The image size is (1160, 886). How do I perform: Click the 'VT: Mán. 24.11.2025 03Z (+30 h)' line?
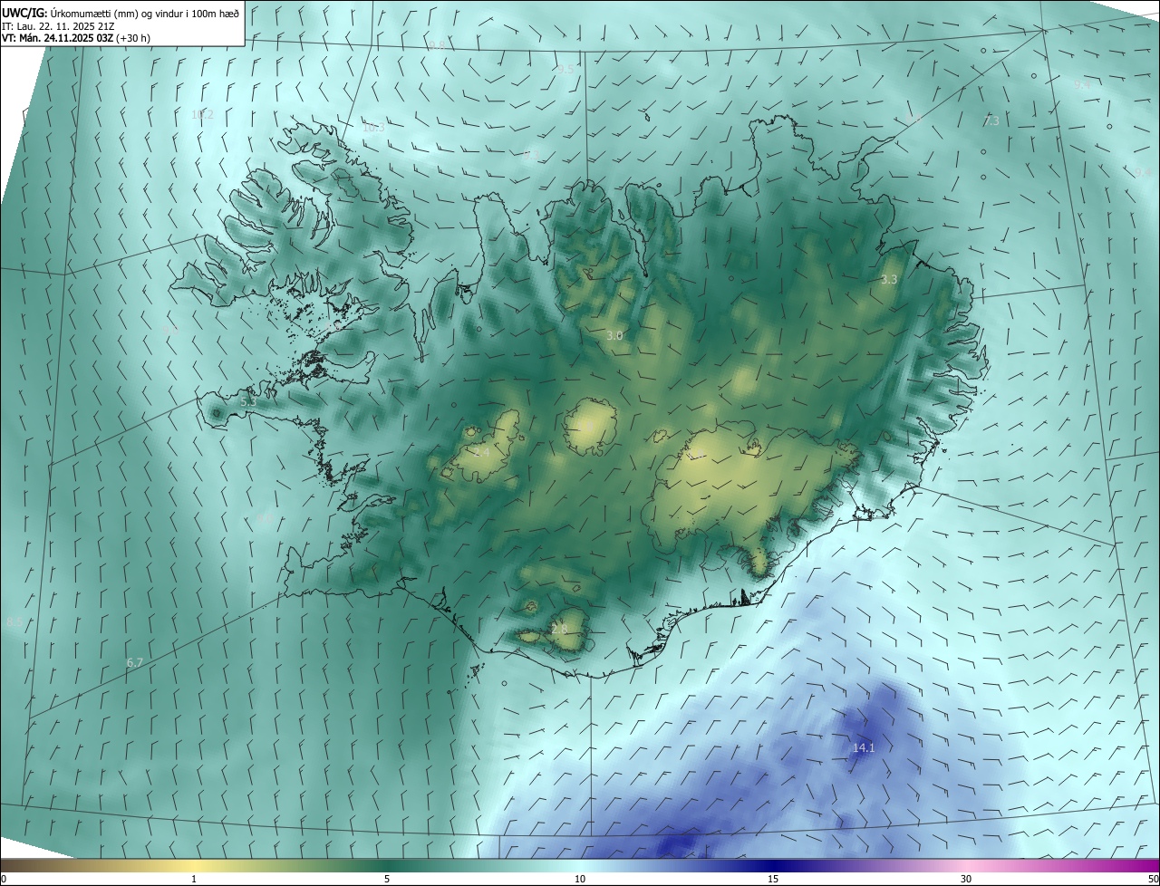76,39
